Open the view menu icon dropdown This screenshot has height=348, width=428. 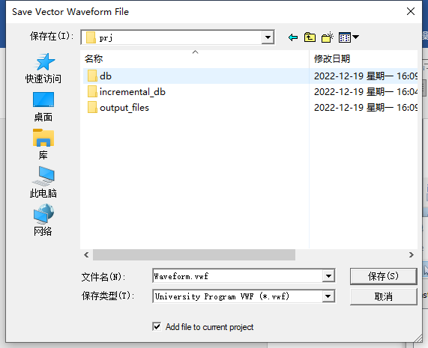tap(349, 37)
